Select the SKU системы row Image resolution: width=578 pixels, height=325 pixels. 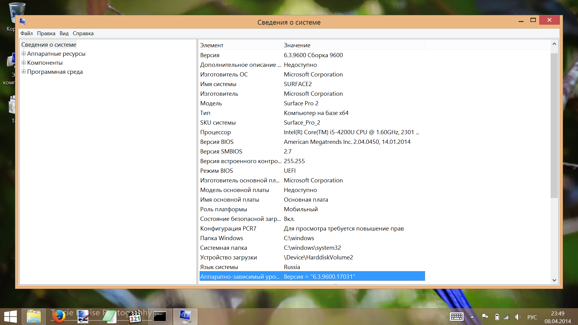(312, 122)
